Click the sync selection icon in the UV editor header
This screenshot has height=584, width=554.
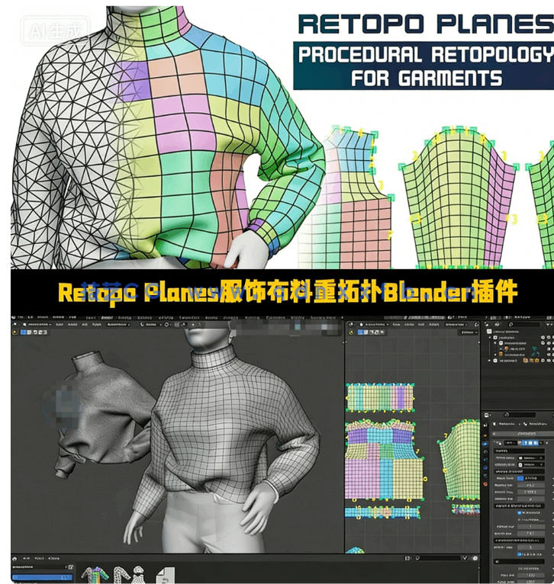pyautogui.click(x=476, y=325)
